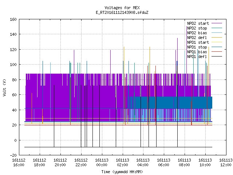This screenshot has height=175, width=233.
Task: Click the y-axis tick label 60
Action: click(14, 95)
